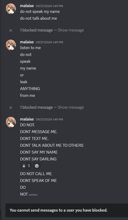Expand "1 blocked message" text preceding "DO NOT."
The height and width of the screenshot is (220, 128).
click(x=36, y=107)
